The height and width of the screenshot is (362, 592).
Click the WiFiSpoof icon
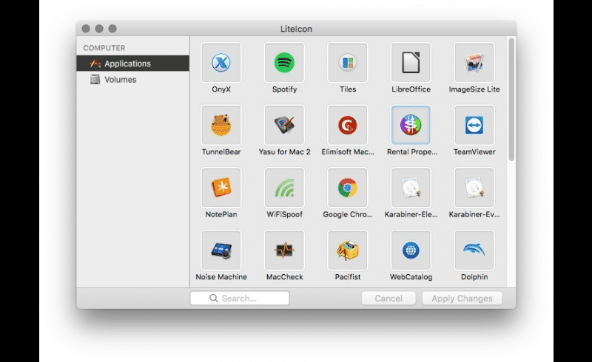point(284,188)
